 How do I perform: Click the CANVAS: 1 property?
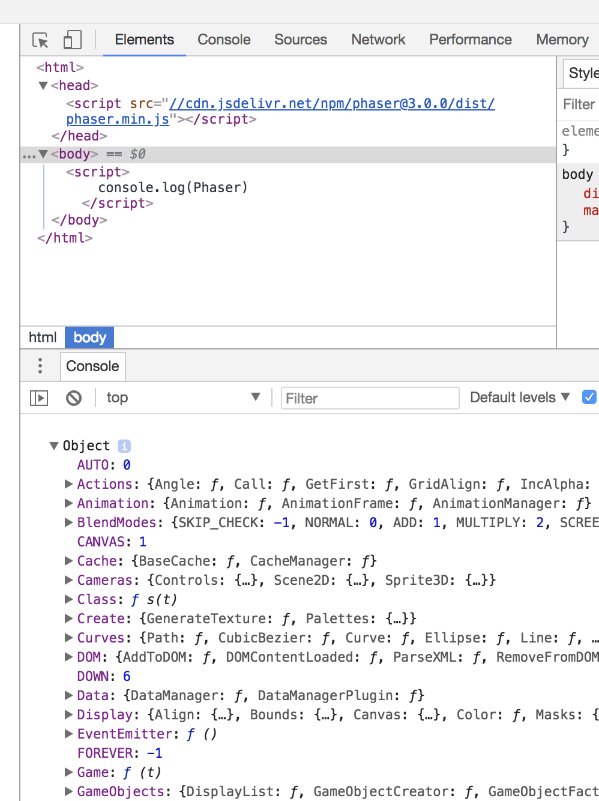[112, 542]
